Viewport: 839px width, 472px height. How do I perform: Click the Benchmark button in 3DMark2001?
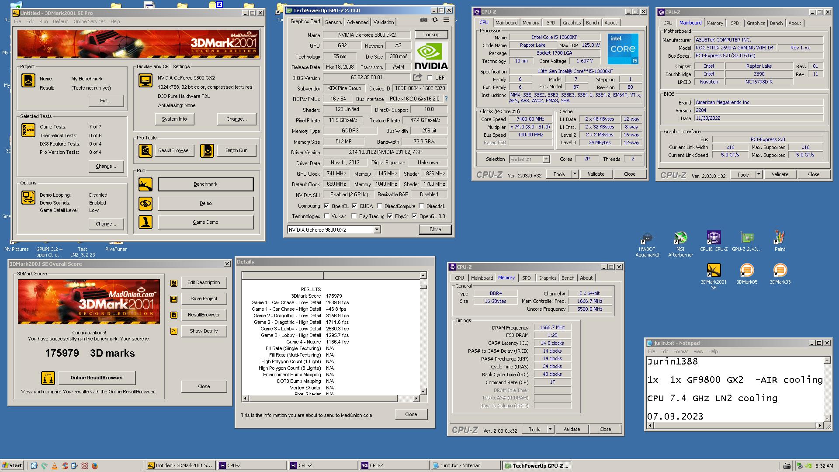click(x=205, y=184)
